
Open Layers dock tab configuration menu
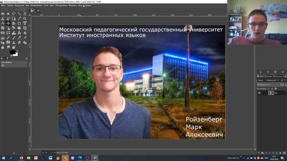(285, 76)
